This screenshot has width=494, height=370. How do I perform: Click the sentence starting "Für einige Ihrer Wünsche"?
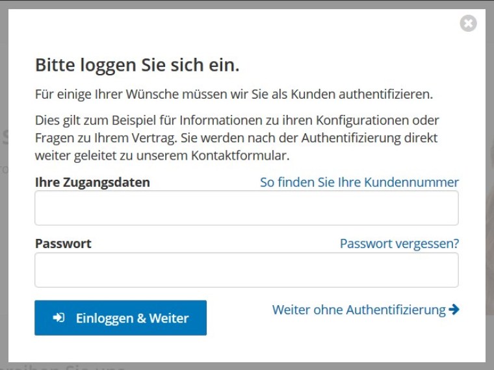click(233, 94)
